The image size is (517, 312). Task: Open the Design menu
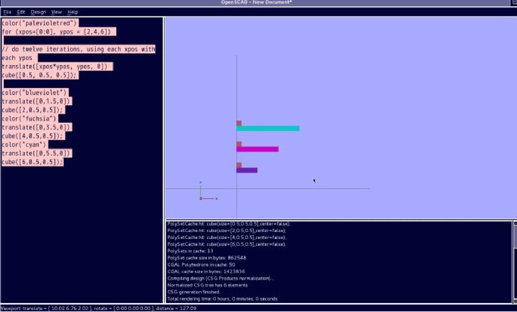pyautogui.click(x=38, y=12)
